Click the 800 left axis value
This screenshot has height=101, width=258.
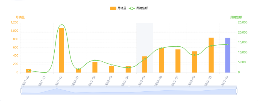[16, 39]
